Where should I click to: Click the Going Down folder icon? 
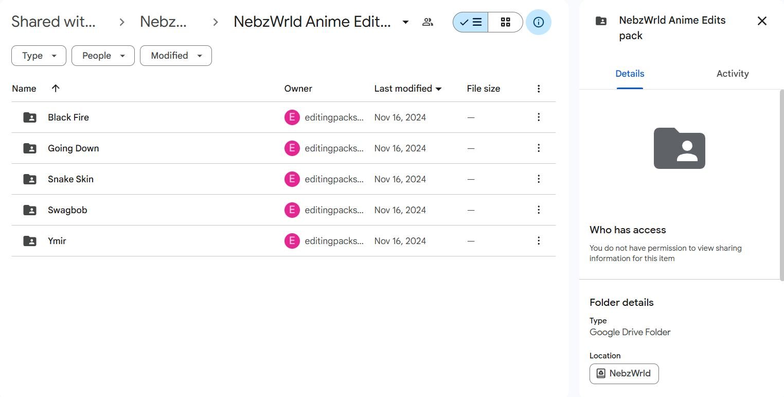pyautogui.click(x=30, y=148)
